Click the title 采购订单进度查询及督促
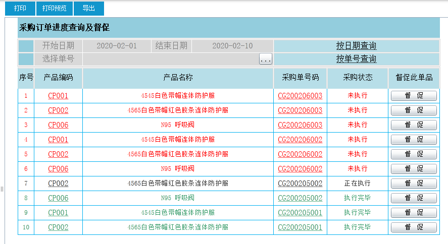This screenshot has width=448, height=244. tap(65, 27)
